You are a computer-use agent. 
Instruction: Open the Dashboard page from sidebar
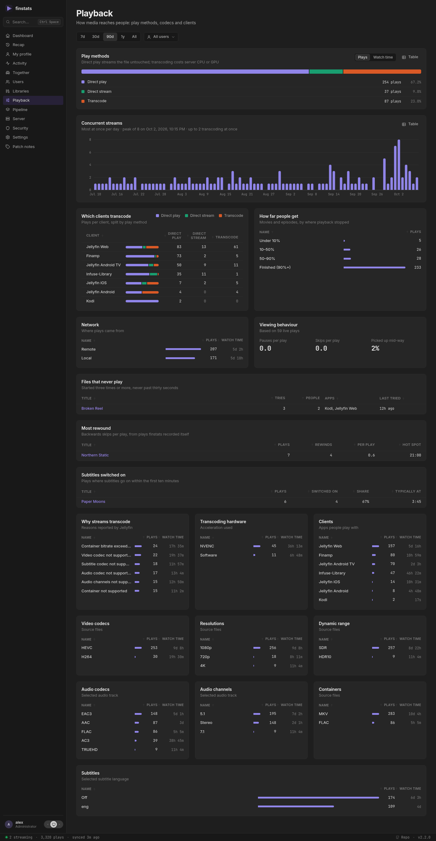pos(33,35)
